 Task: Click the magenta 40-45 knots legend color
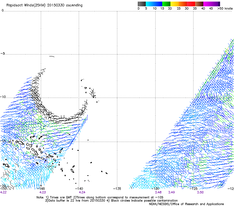[x=207, y=4]
